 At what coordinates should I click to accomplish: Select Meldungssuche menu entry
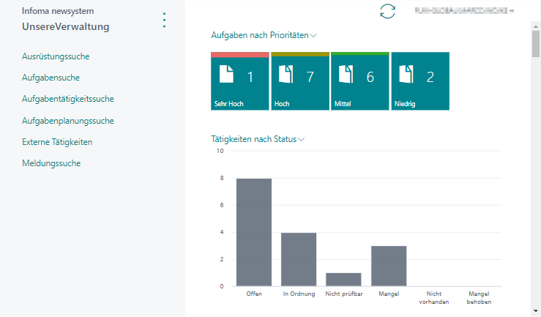(x=51, y=163)
